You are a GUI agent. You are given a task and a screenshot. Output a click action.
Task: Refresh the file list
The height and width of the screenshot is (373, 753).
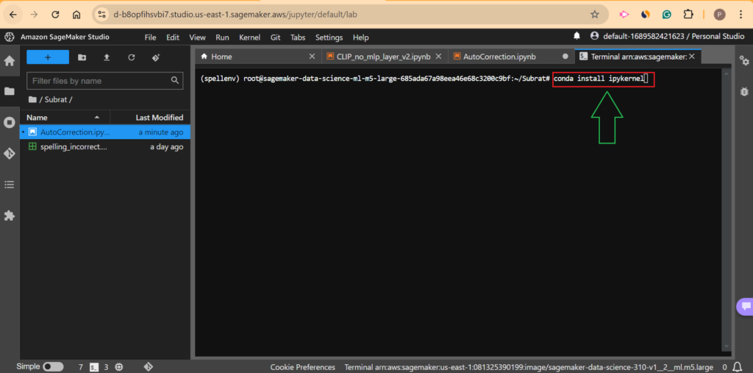pos(132,57)
